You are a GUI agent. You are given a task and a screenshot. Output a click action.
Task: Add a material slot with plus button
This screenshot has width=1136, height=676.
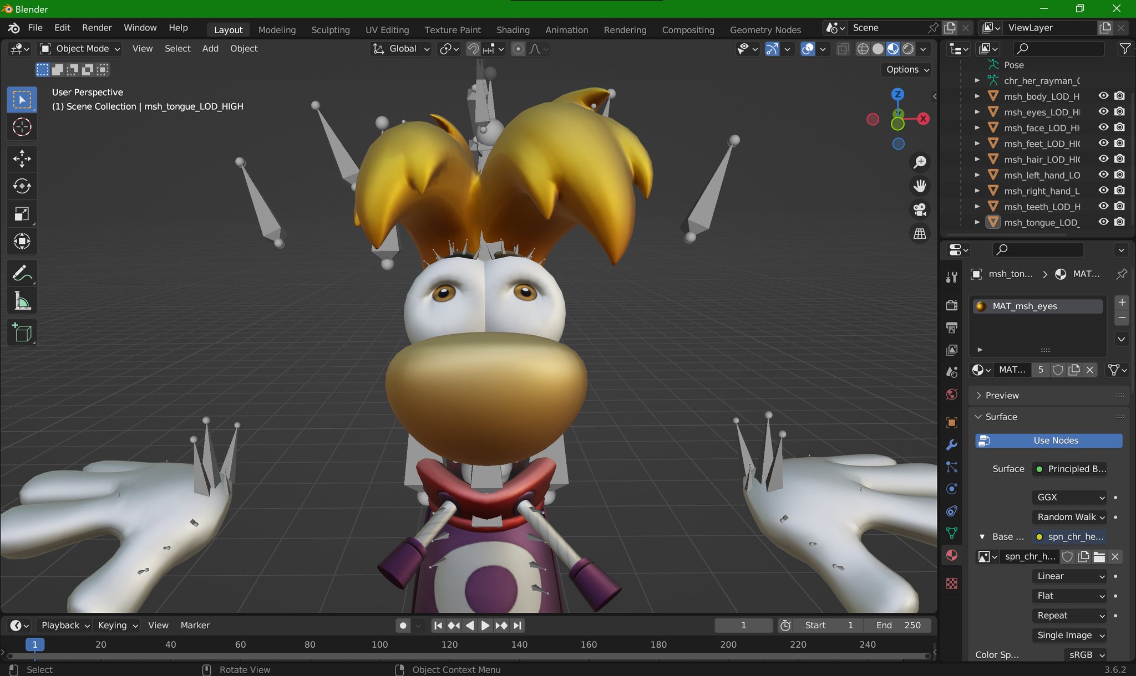point(1122,302)
